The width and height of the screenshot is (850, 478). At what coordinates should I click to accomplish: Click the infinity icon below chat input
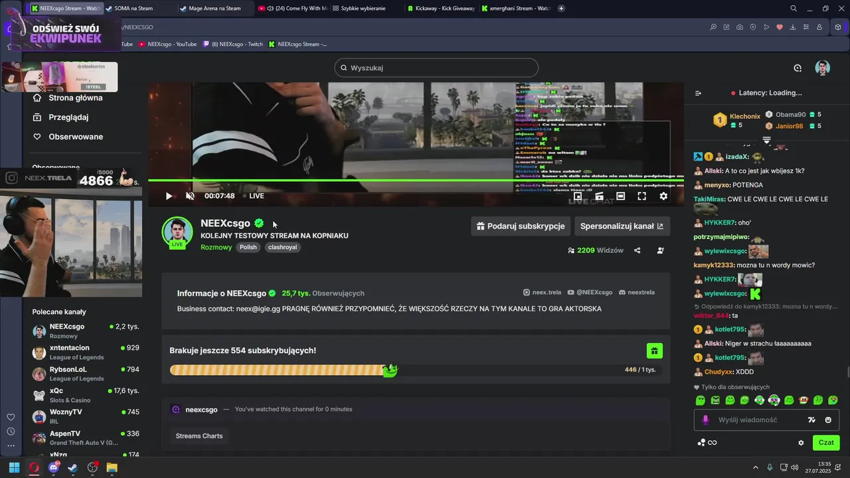tap(713, 443)
